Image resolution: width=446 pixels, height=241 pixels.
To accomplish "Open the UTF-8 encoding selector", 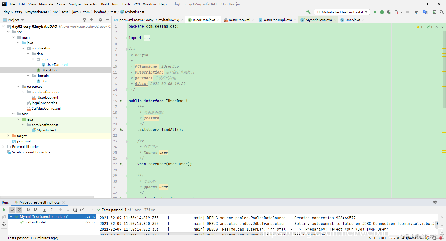I will pos(394,238).
